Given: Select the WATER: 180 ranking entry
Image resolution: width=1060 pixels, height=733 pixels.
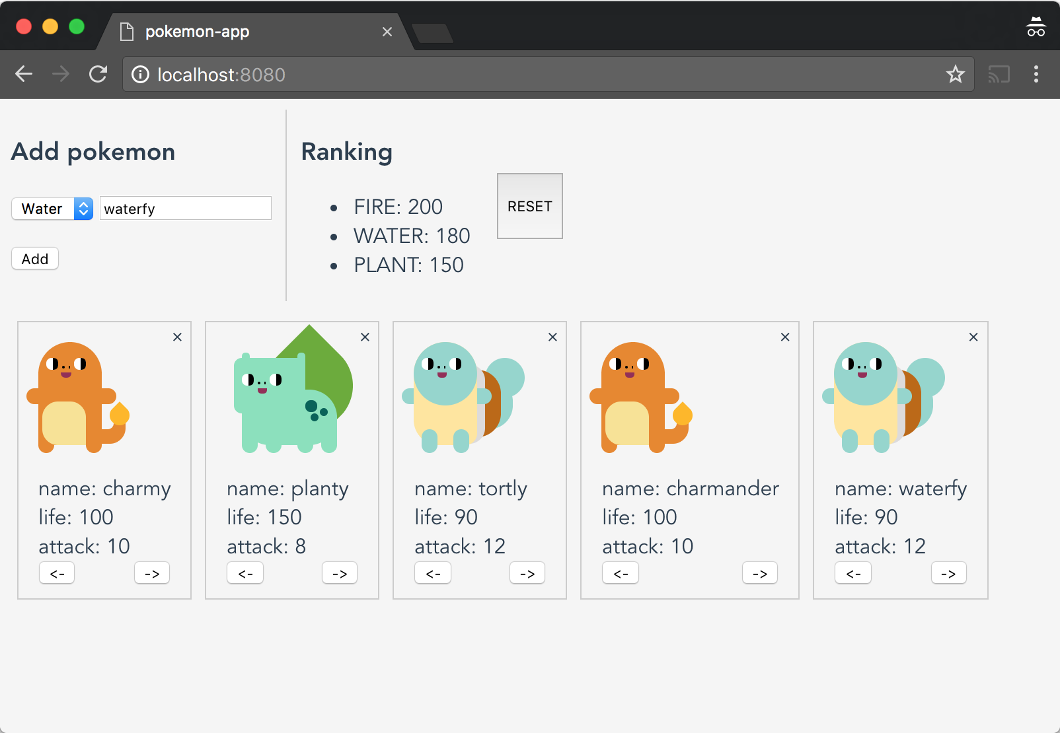Looking at the screenshot, I should (412, 236).
